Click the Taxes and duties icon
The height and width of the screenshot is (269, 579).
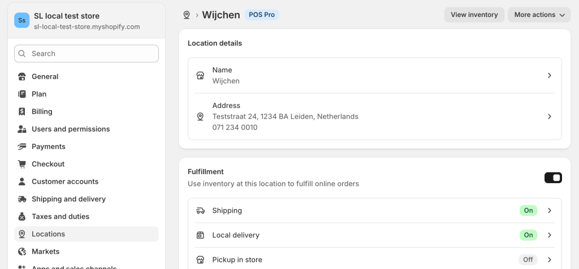point(22,216)
